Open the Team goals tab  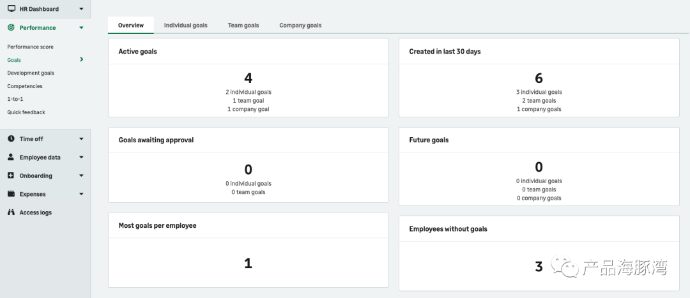coord(243,26)
